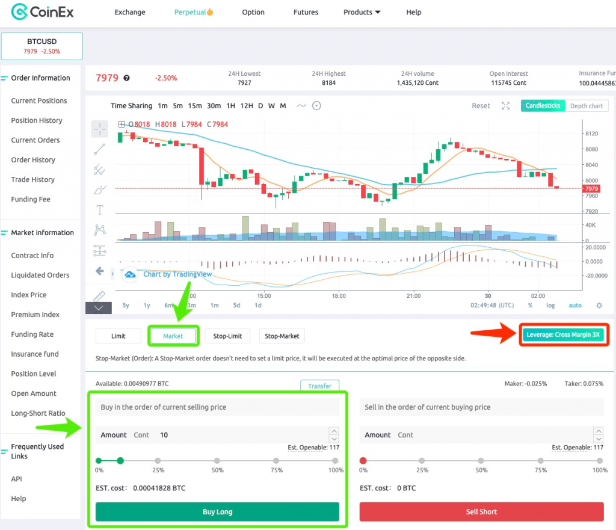Set chart range to 5y

(x=126, y=305)
